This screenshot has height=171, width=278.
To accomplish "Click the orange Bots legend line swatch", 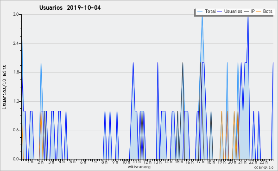I will click(x=259, y=12).
